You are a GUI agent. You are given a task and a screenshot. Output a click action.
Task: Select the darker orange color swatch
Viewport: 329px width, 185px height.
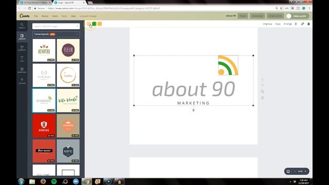pos(100,24)
